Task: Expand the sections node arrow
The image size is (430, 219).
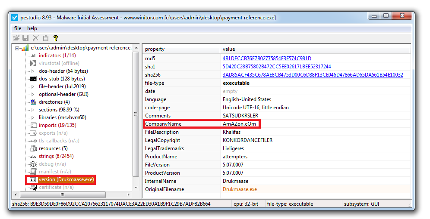Action: [33, 110]
